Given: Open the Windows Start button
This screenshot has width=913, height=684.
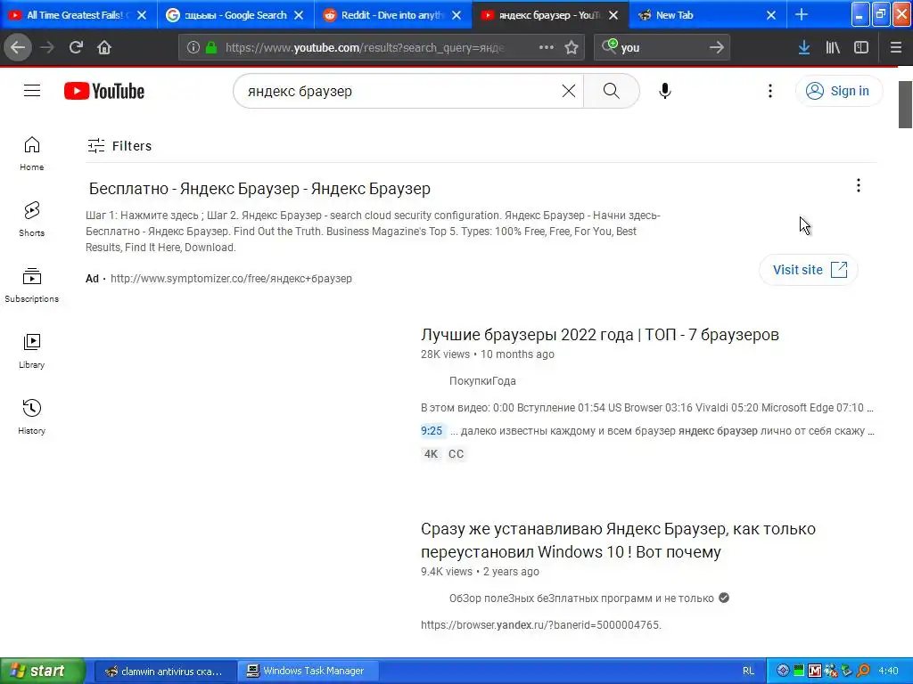Looking at the screenshot, I should (x=42, y=671).
